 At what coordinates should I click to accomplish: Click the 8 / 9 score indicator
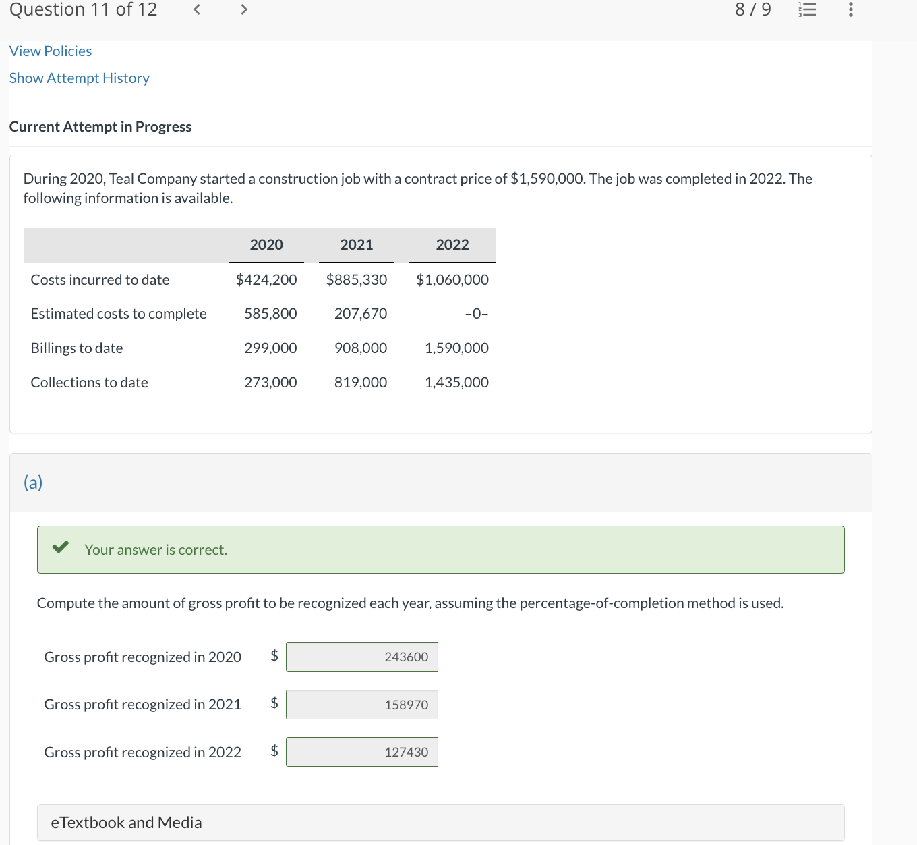[753, 9]
